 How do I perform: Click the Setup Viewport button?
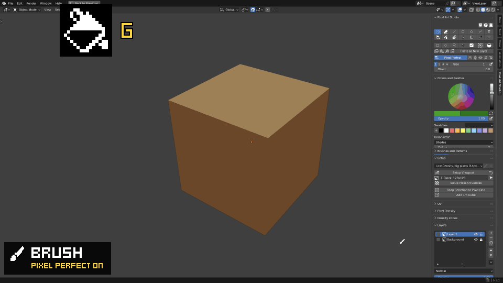[x=461, y=172]
